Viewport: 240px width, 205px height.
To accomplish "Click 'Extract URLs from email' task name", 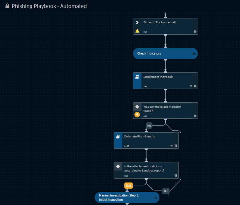I will coord(159,22).
